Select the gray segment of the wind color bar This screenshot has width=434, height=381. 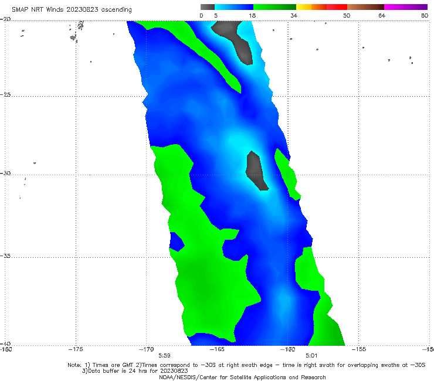tap(208, 7)
